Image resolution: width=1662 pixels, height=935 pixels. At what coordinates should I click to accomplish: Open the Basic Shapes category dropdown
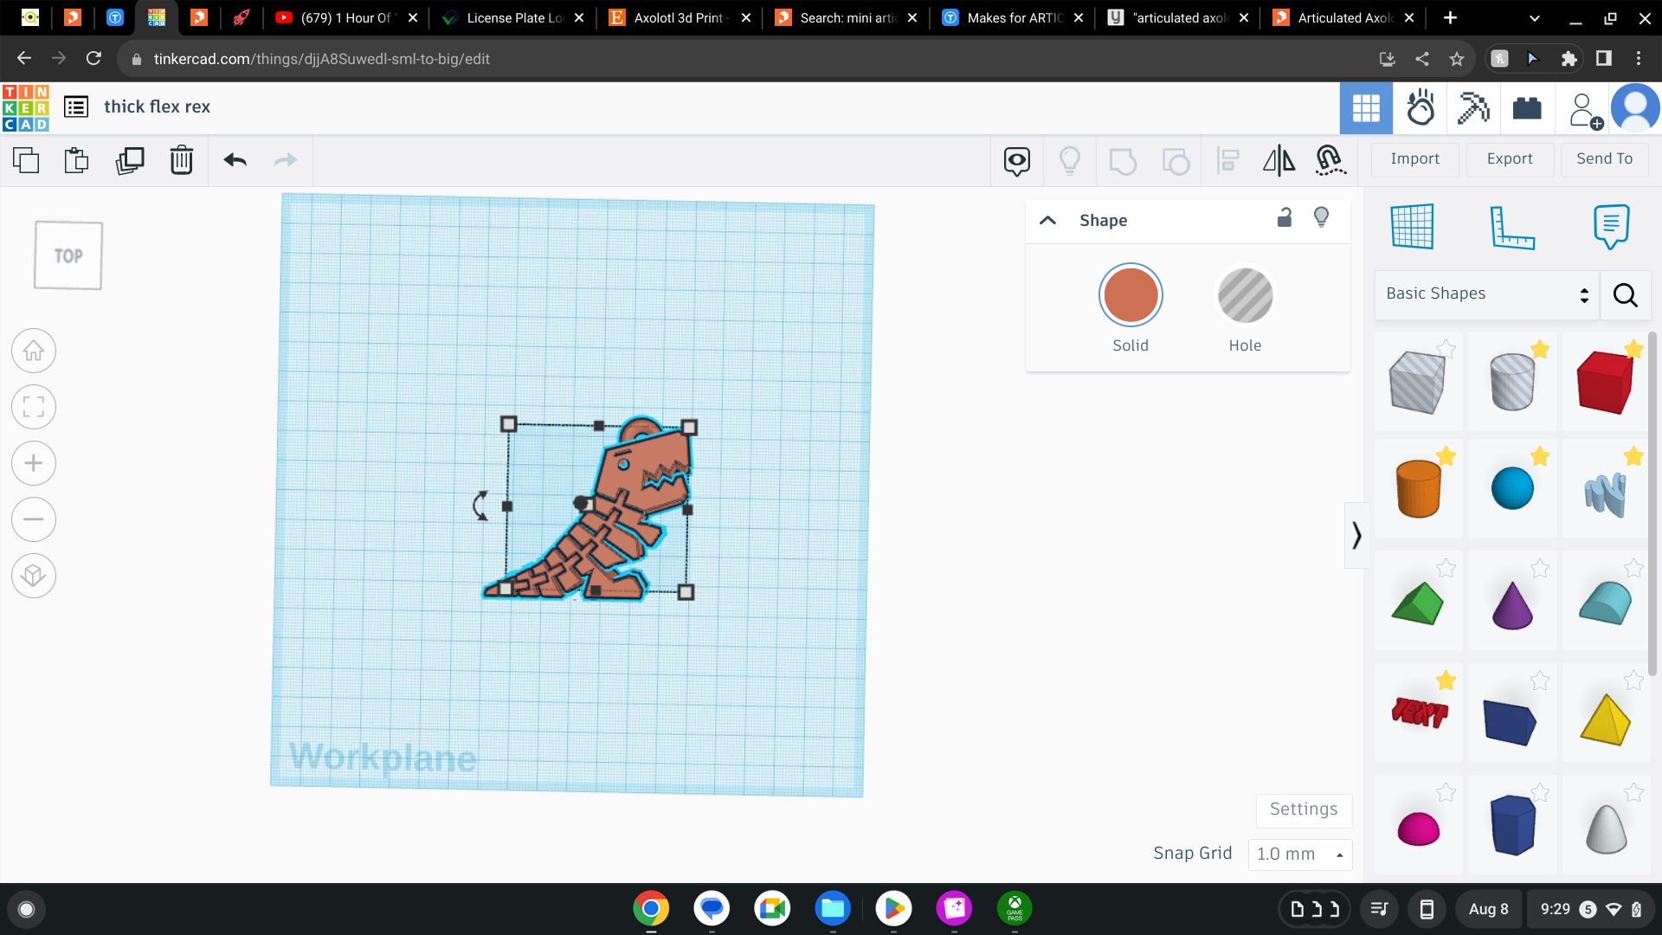tap(1485, 293)
